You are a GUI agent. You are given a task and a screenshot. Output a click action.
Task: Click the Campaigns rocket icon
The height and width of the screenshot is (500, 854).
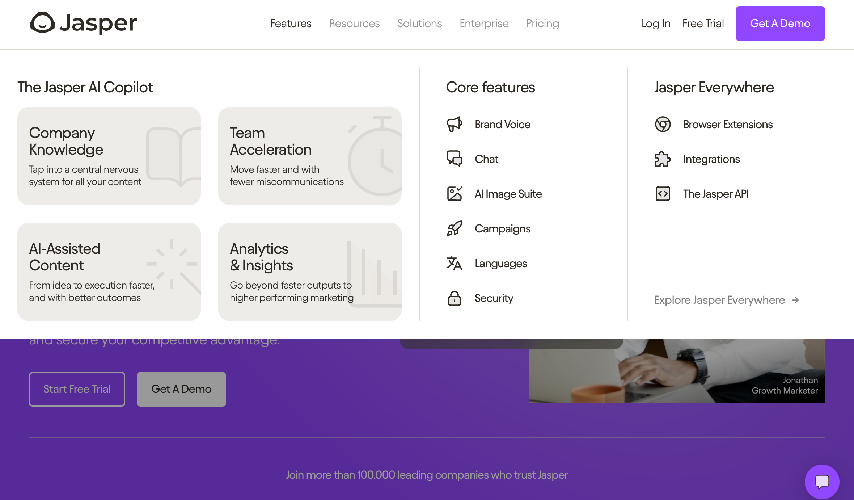click(454, 228)
